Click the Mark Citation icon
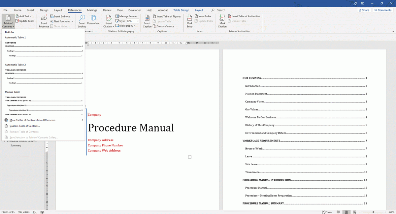Screen dimensions: 396x214 click(222, 18)
